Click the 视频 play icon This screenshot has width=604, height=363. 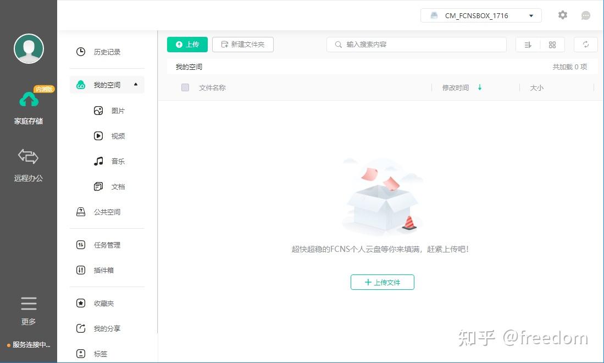point(98,136)
